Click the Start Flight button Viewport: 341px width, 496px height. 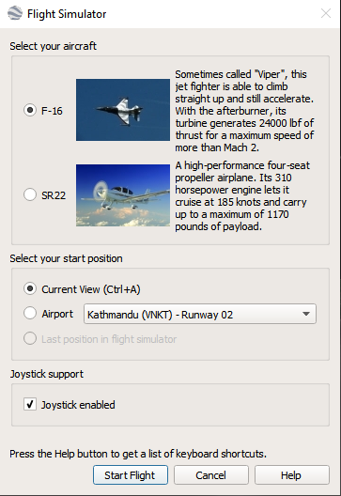click(131, 474)
